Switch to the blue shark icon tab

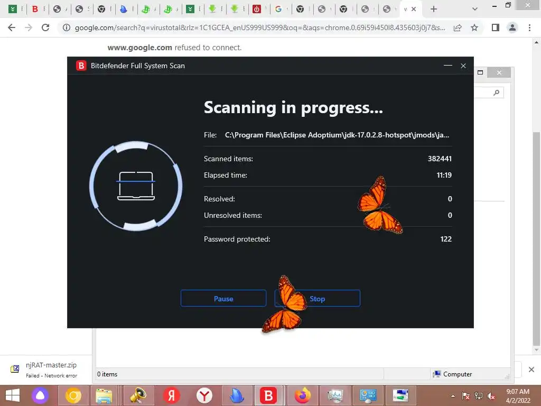(123, 9)
